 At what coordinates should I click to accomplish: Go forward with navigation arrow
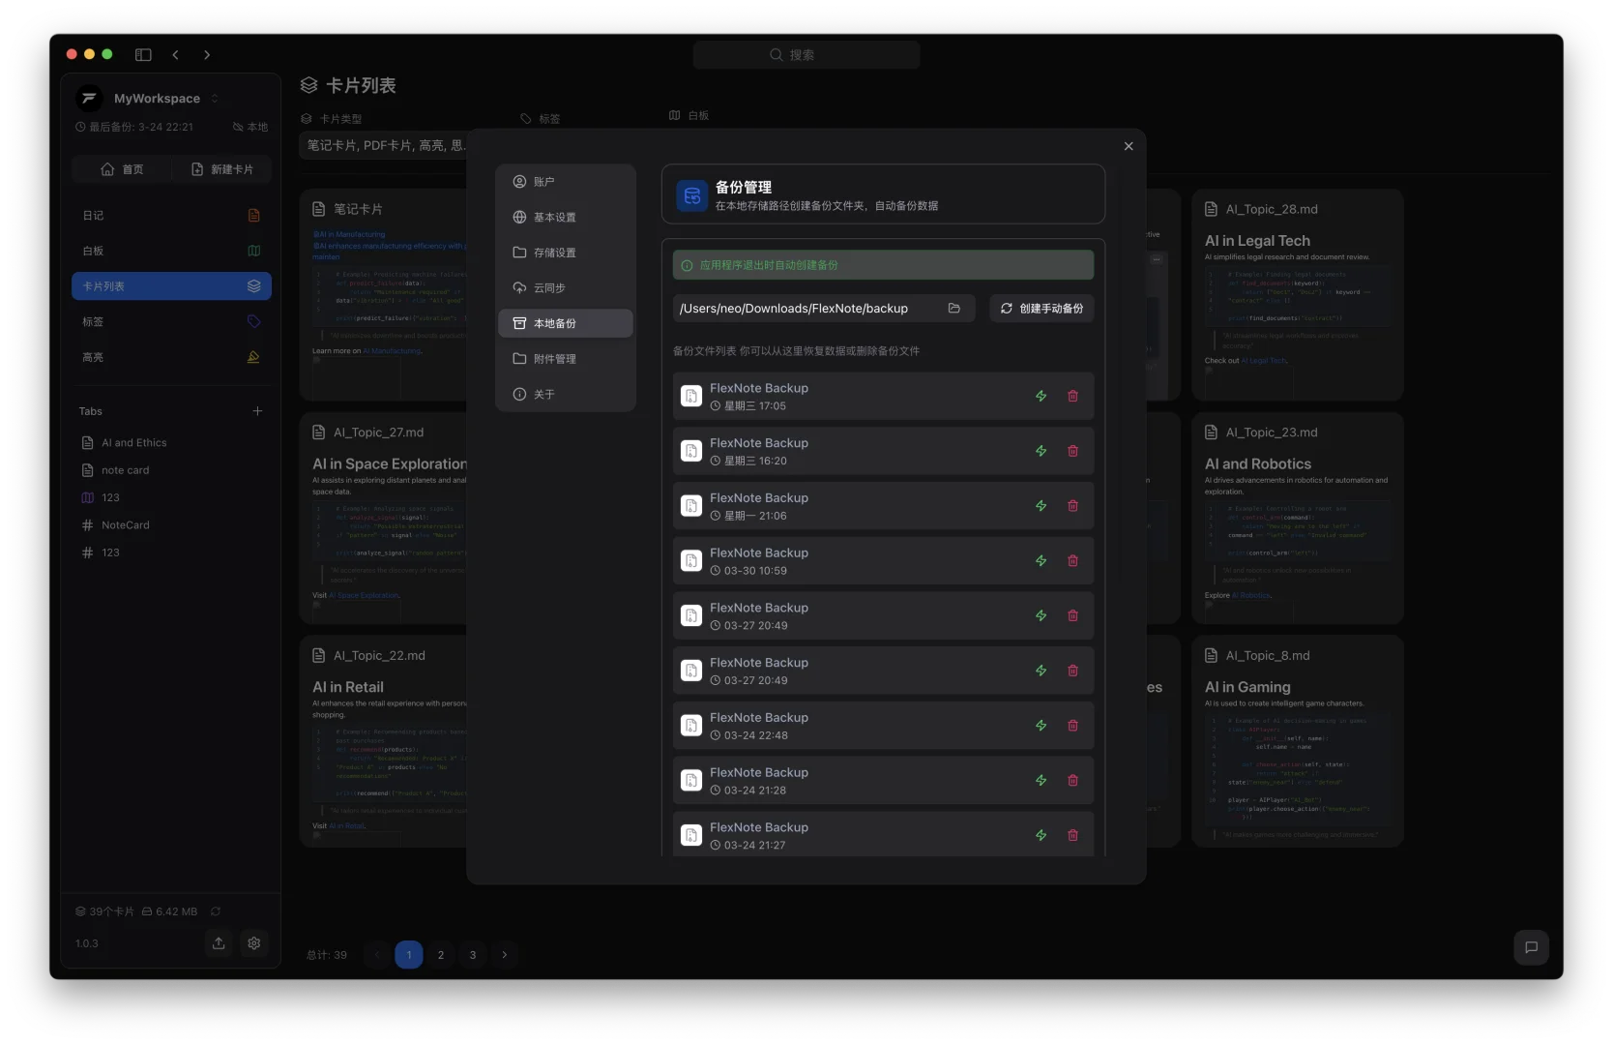pos(207,55)
